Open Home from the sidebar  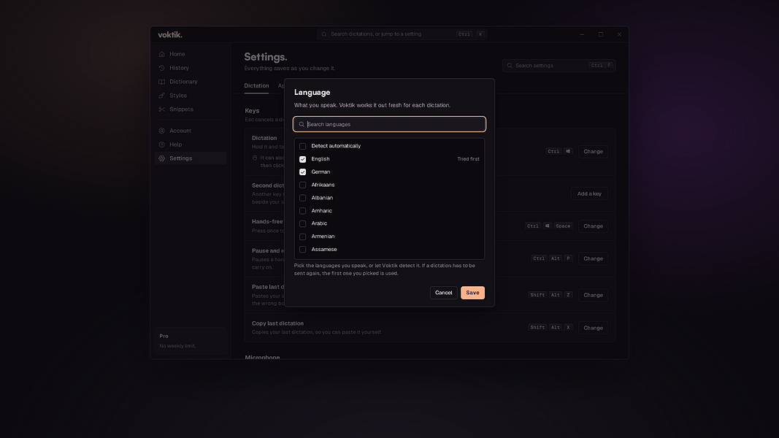[191, 54]
